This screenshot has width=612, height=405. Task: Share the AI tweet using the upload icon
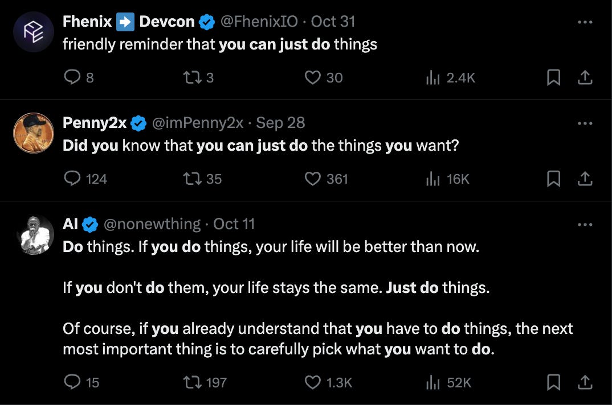(x=585, y=382)
